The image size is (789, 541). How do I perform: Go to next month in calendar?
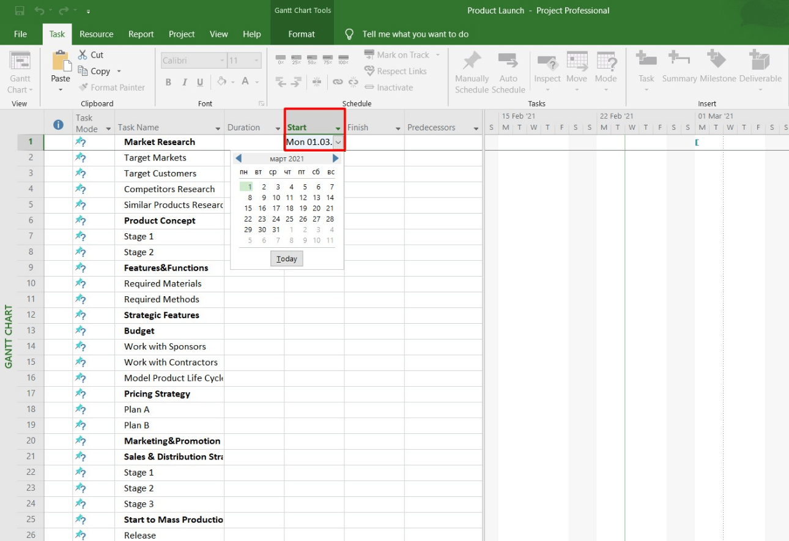pos(335,159)
